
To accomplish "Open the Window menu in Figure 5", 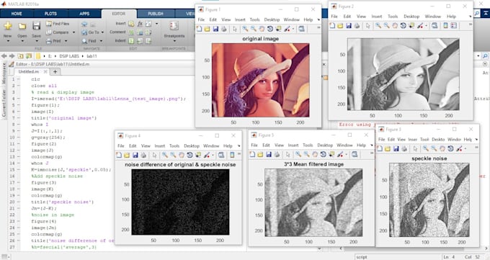I will pyautogui.click(x=344, y=145).
